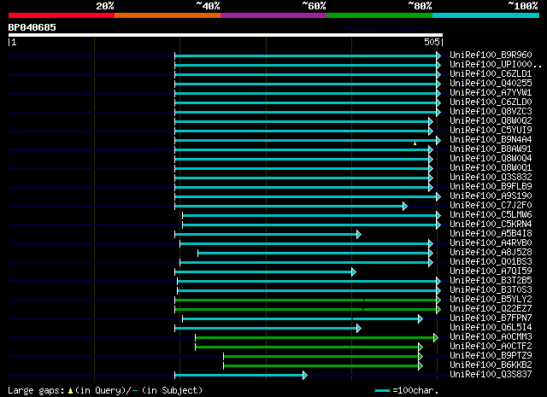This screenshot has width=547, height=397.
Task: Click the white query sequence bar
Action: 226,35
